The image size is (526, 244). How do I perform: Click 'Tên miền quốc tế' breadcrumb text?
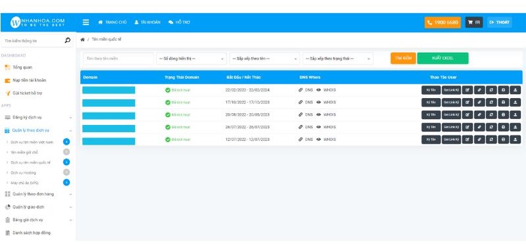click(x=107, y=39)
